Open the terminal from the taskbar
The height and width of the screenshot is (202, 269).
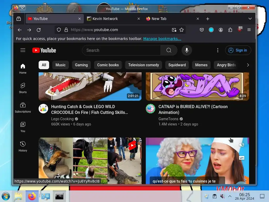(x=59, y=196)
